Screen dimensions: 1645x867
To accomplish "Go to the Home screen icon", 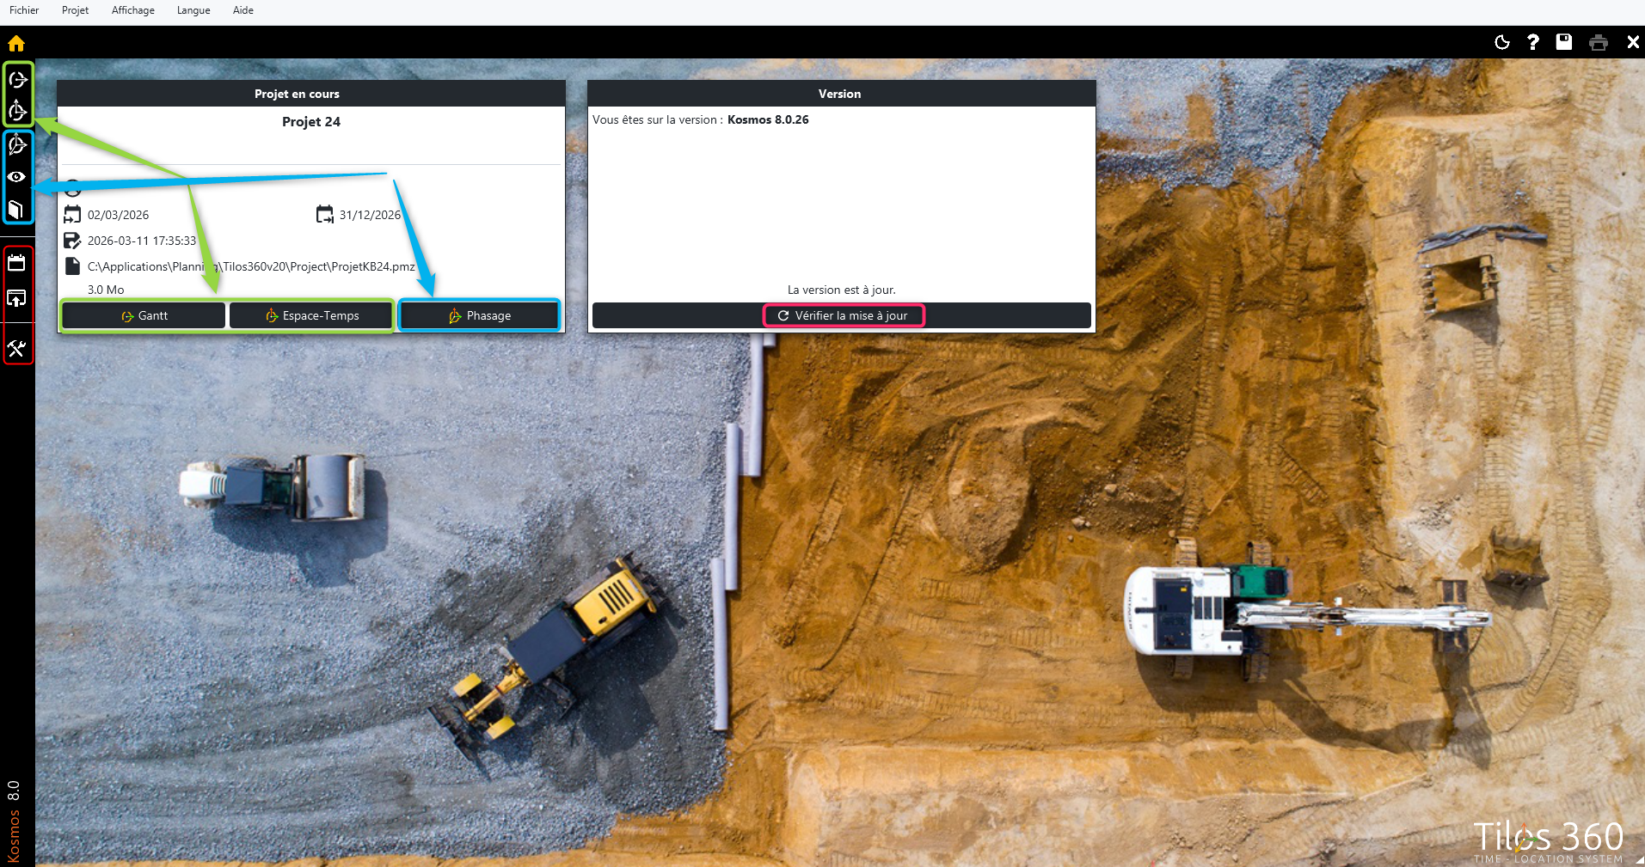I will point(16,43).
